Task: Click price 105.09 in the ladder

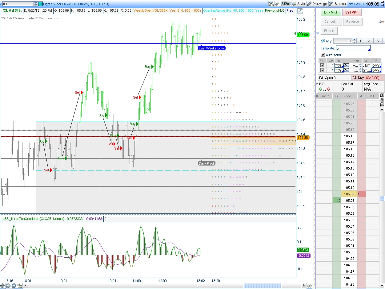Action: tap(349, 194)
